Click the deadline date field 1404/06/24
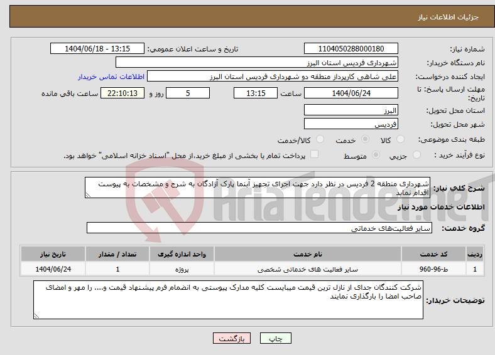 coord(351,93)
